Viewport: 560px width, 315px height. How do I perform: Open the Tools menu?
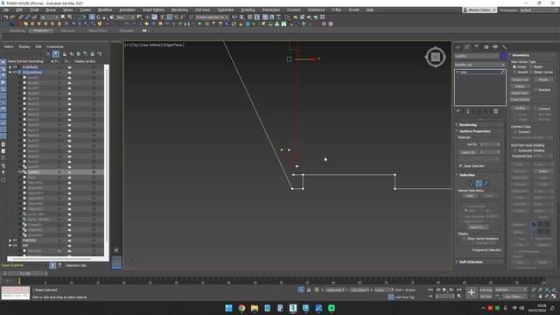click(34, 10)
